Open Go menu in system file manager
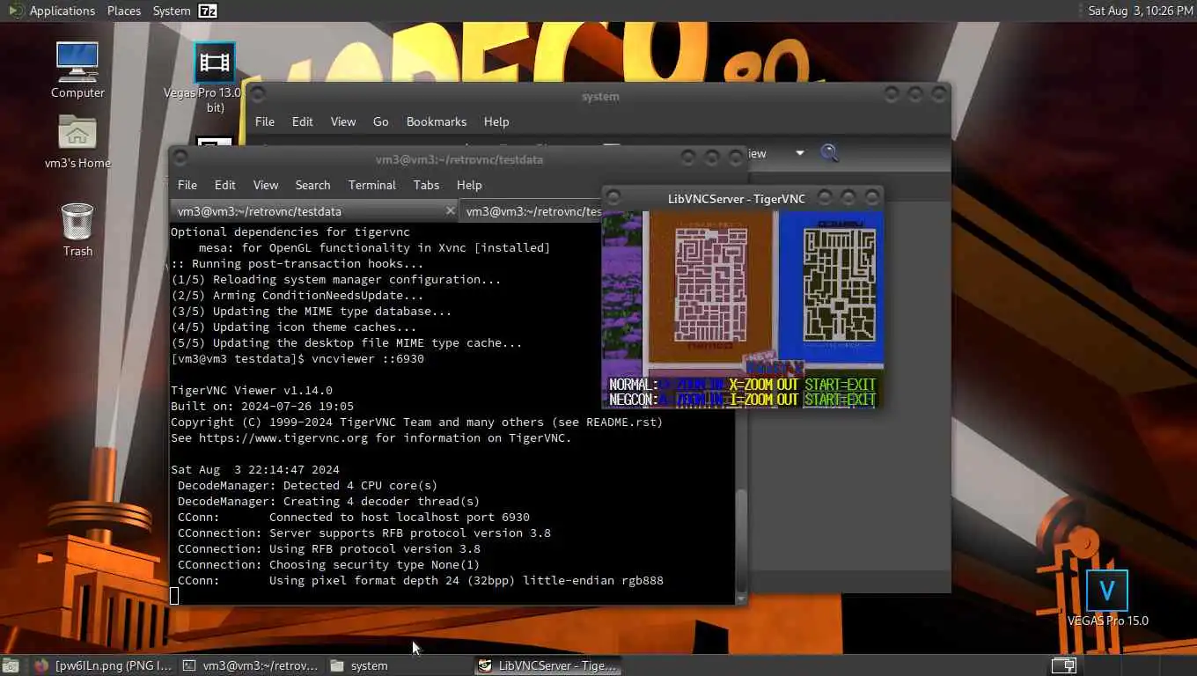 point(381,121)
